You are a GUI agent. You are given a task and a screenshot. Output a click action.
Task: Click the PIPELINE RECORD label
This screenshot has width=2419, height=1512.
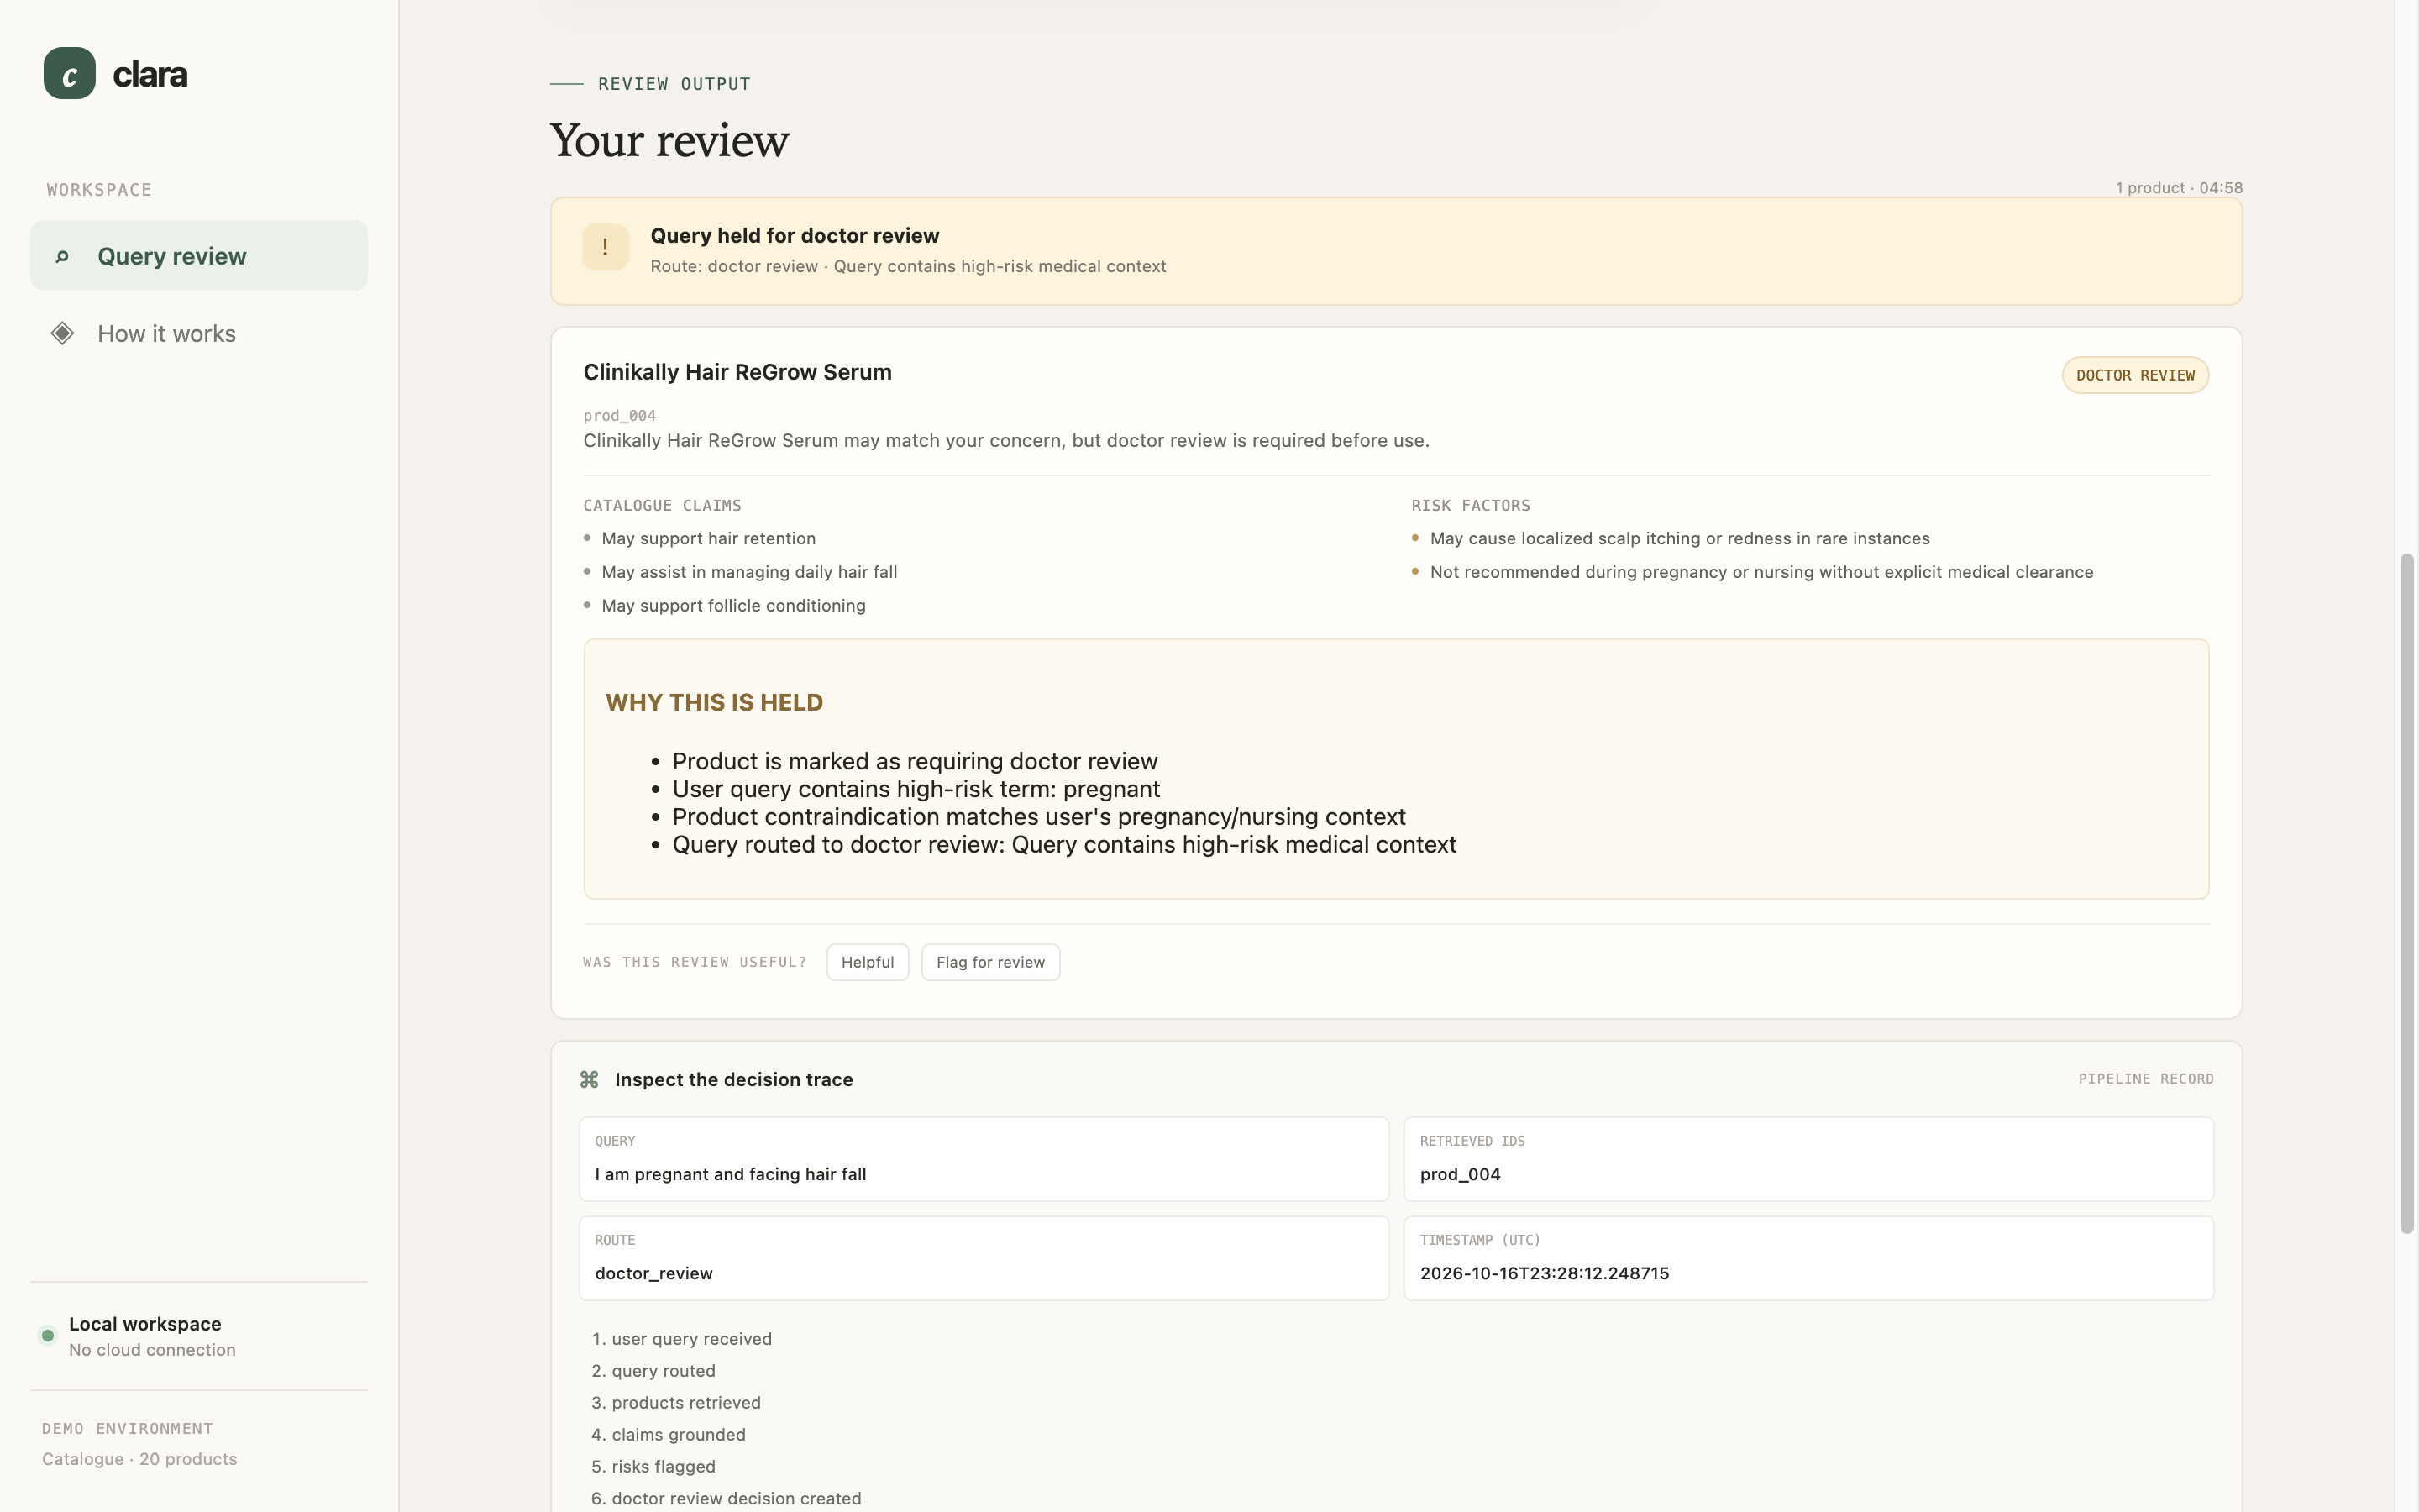click(2146, 1079)
